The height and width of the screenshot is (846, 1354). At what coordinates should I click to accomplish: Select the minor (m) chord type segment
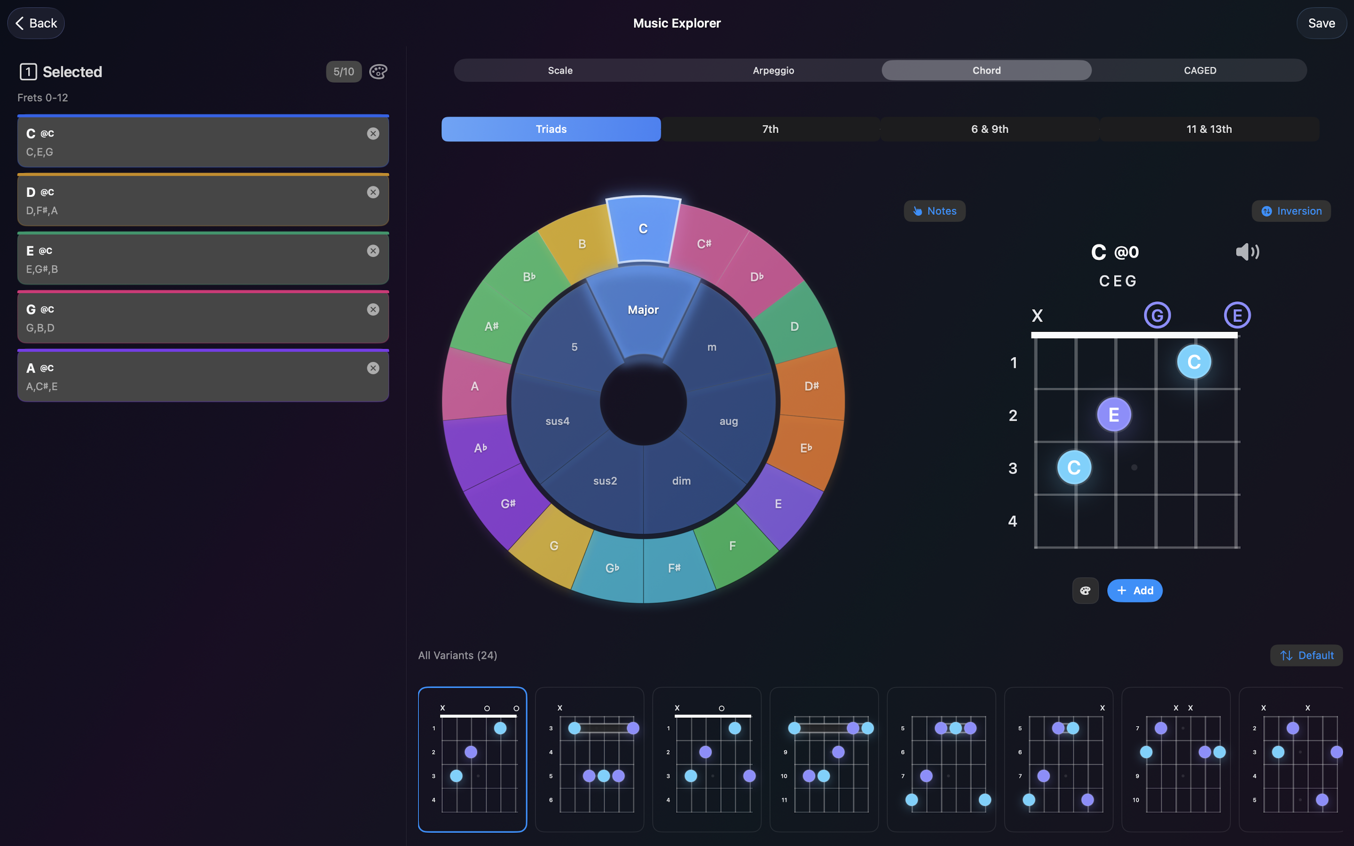pyautogui.click(x=712, y=347)
